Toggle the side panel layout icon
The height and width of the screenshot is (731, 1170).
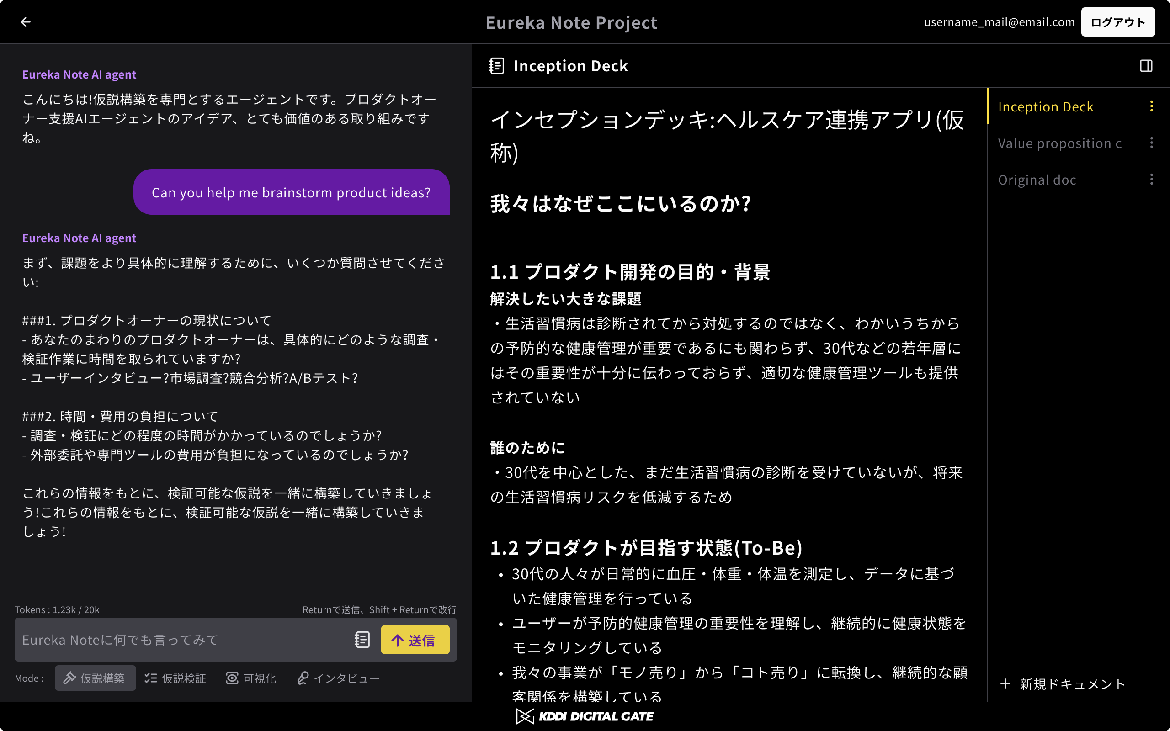point(1146,66)
